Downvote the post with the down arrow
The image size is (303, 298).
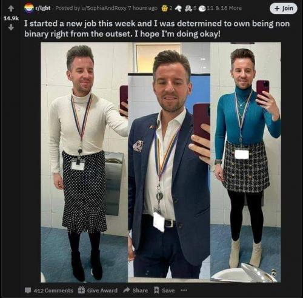[x=11, y=27]
